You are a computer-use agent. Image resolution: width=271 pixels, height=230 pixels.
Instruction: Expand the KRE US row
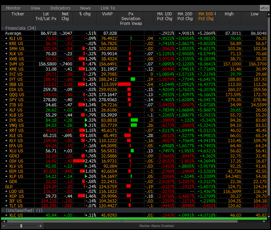click(6, 44)
